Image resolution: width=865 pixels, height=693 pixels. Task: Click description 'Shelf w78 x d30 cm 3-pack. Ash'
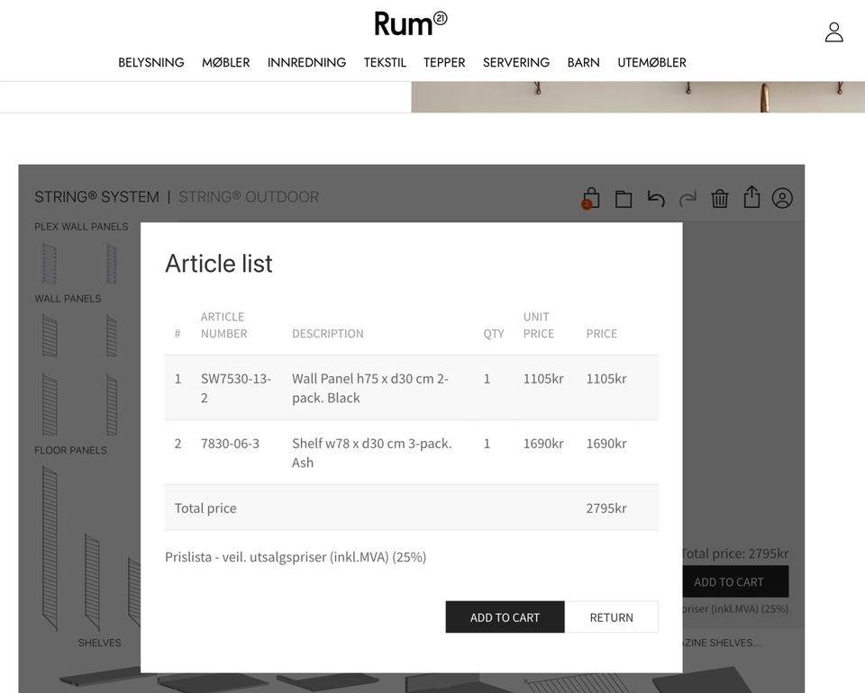(372, 453)
